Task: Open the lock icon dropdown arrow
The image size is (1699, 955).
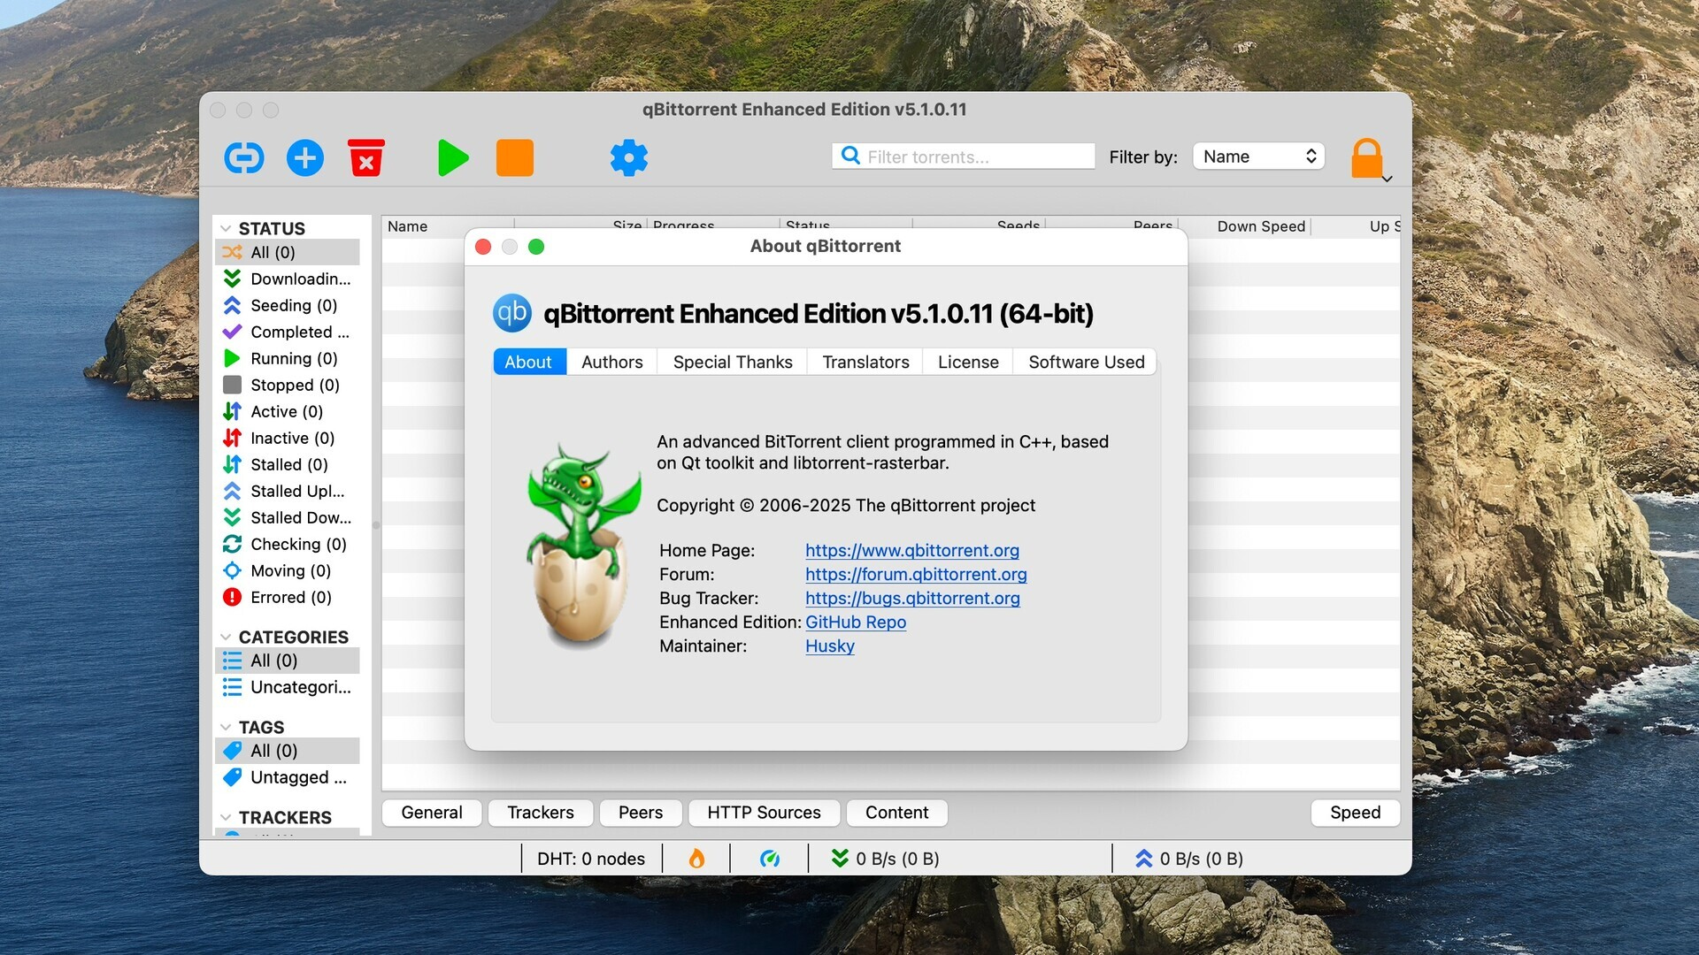Action: 1388,179
